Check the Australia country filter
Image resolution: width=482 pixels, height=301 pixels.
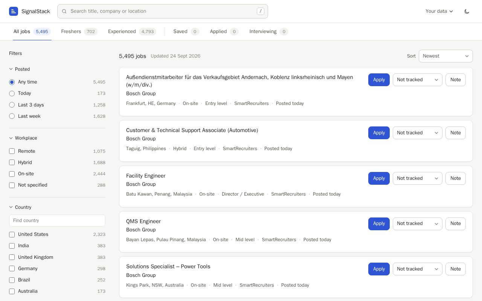(12, 291)
